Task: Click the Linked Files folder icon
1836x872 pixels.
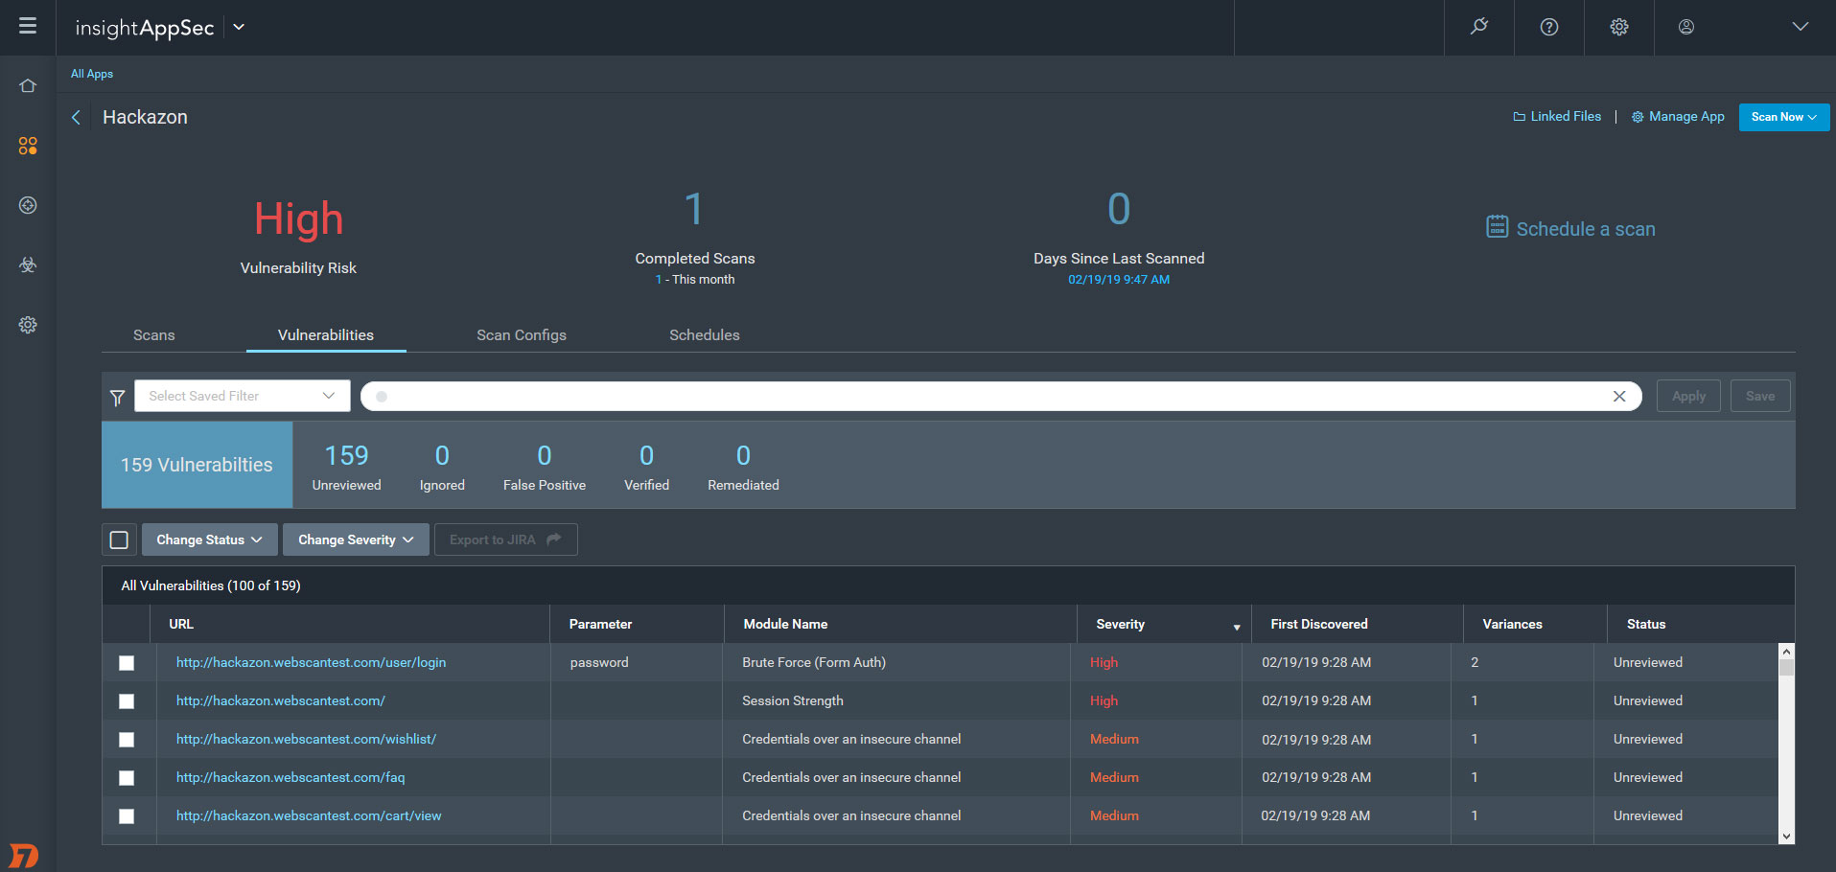Action: point(1519,117)
